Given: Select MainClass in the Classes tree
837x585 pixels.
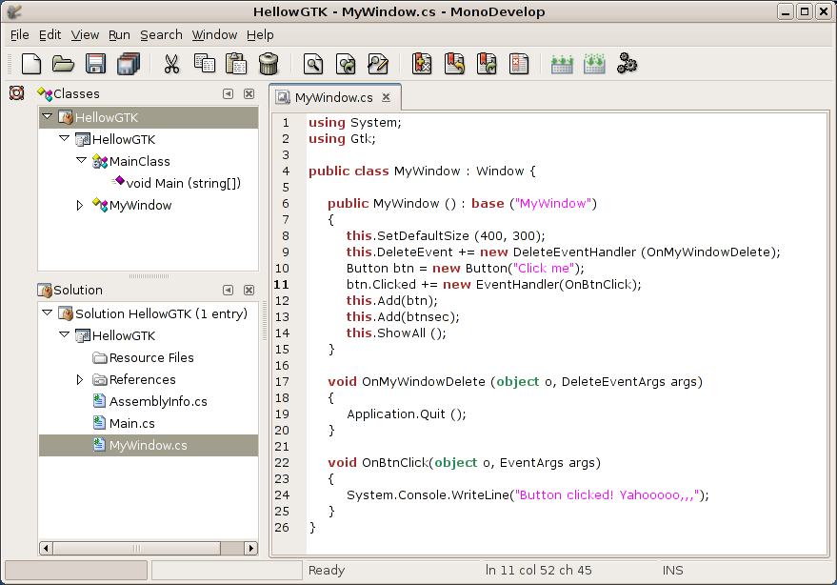Looking at the screenshot, I should click(140, 161).
